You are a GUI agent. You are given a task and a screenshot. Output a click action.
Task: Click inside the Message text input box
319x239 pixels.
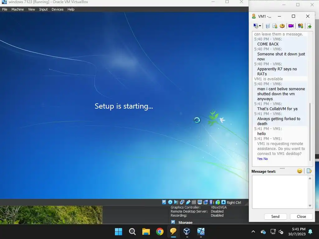click(x=280, y=192)
